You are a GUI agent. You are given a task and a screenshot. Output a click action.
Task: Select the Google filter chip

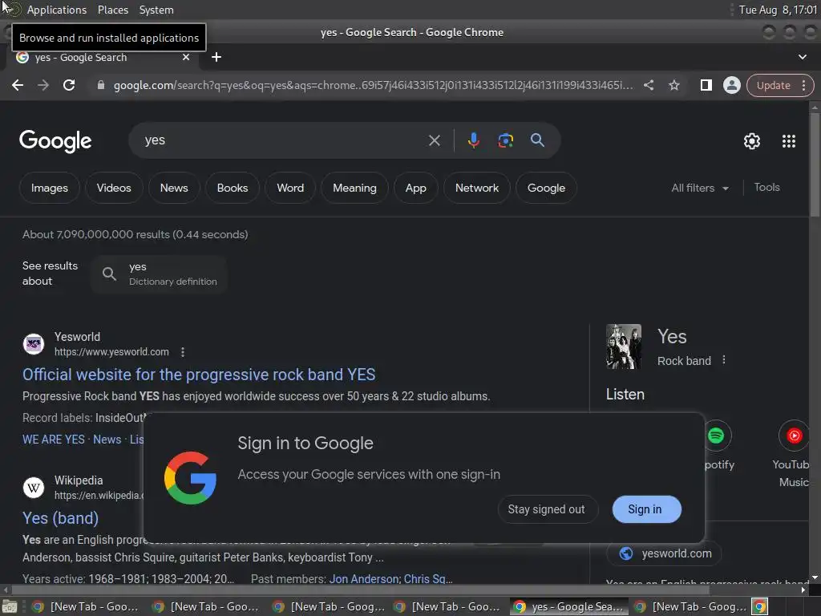coord(546,188)
